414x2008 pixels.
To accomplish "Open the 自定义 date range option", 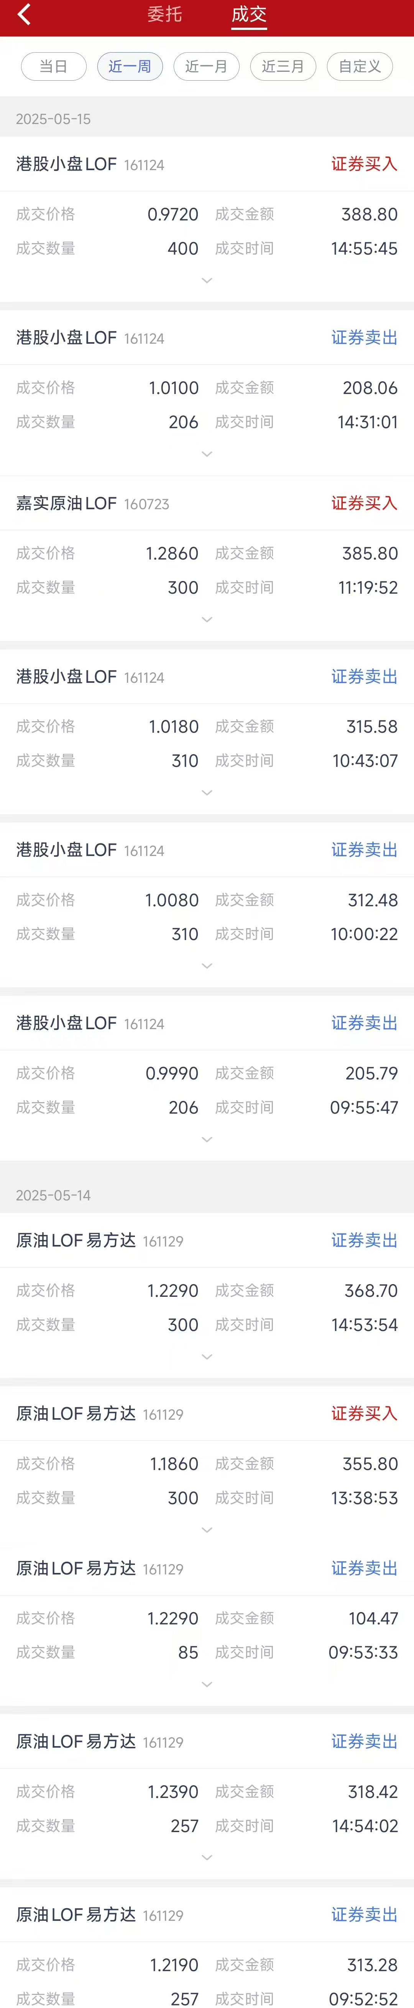I will [x=360, y=66].
